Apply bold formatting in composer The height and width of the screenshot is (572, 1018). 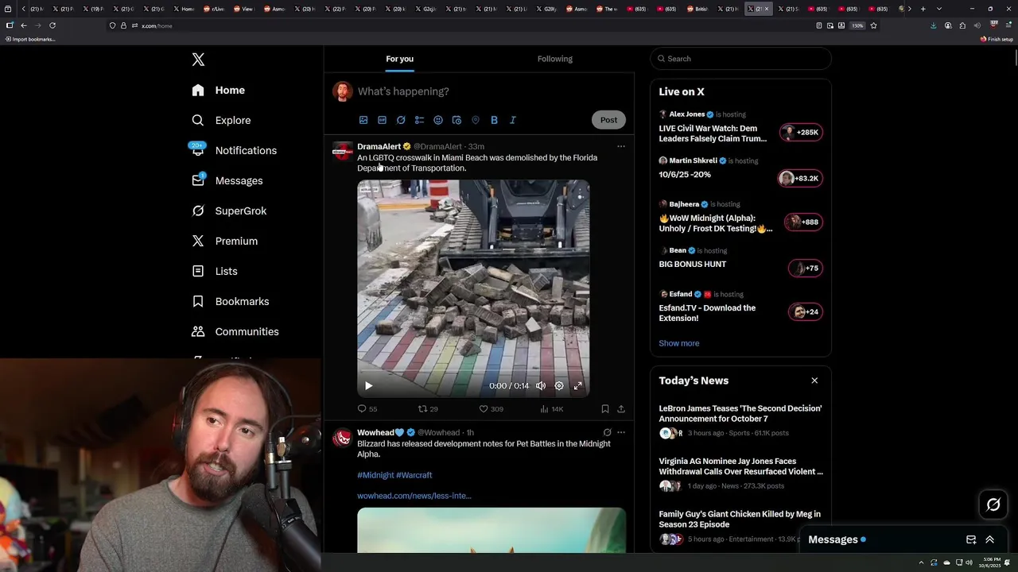[494, 120]
